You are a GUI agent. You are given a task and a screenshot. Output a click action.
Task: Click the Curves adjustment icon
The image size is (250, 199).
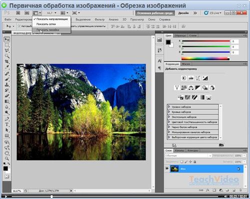point(198,78)
